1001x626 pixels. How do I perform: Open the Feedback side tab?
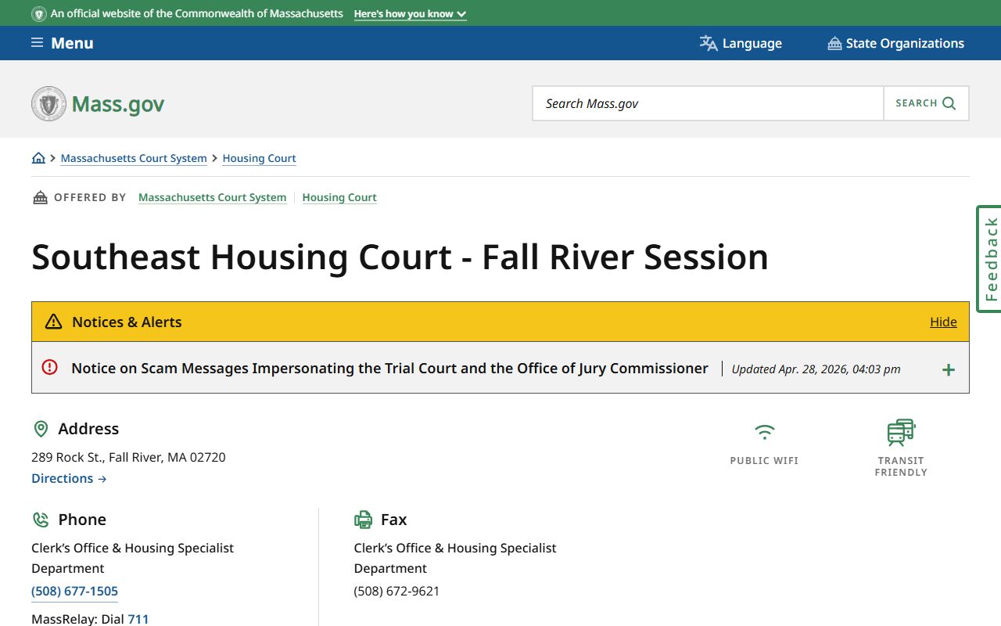989,259
